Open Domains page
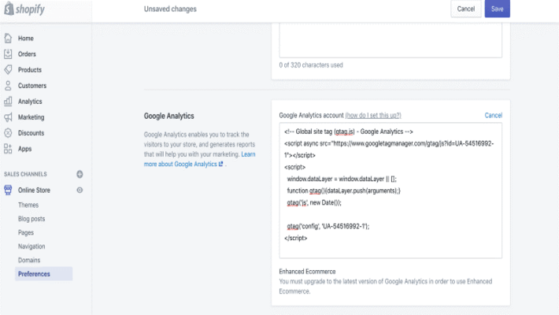Viewport: 559px width, 315px height. [29, 260]
